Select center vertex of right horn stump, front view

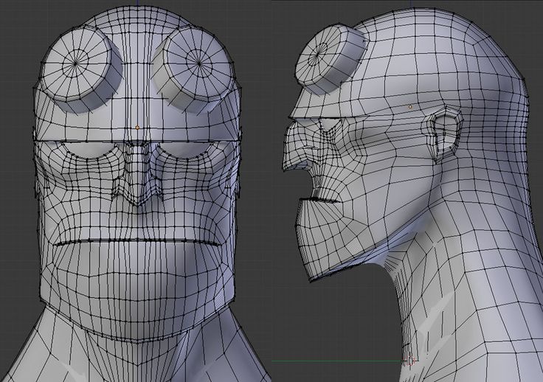pos(199,63)
